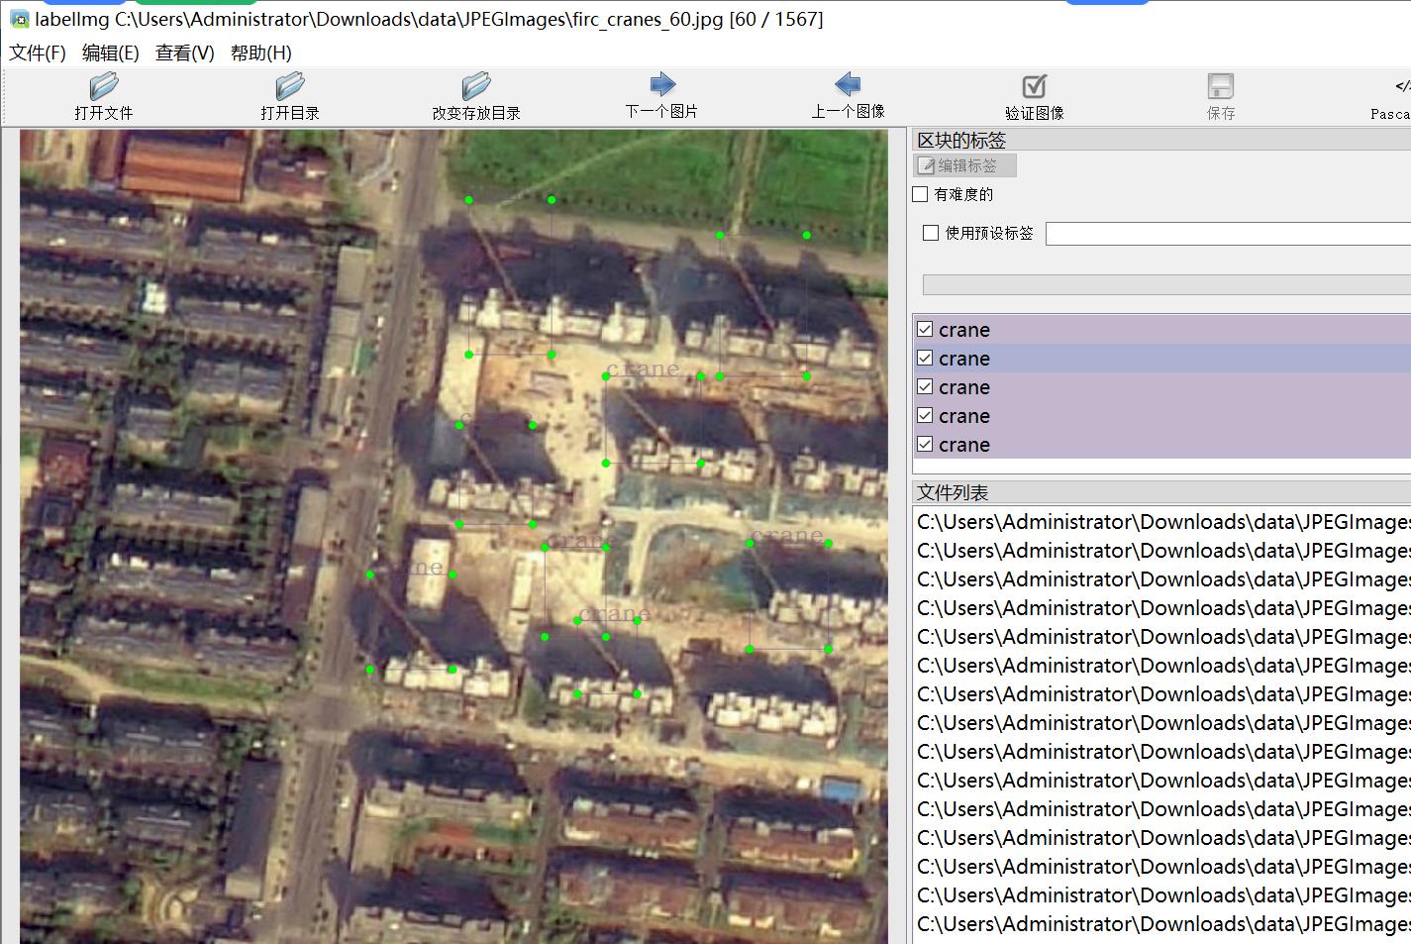Uncheck the first crane checkbox in label list
This screenshot has height=944, width=1411.
pyautogui.click(x=925, y=329)
